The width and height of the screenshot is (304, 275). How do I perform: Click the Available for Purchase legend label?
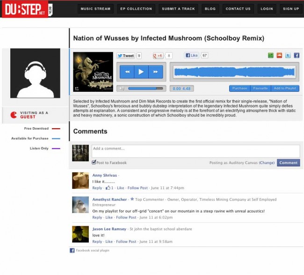coord(29,138)
